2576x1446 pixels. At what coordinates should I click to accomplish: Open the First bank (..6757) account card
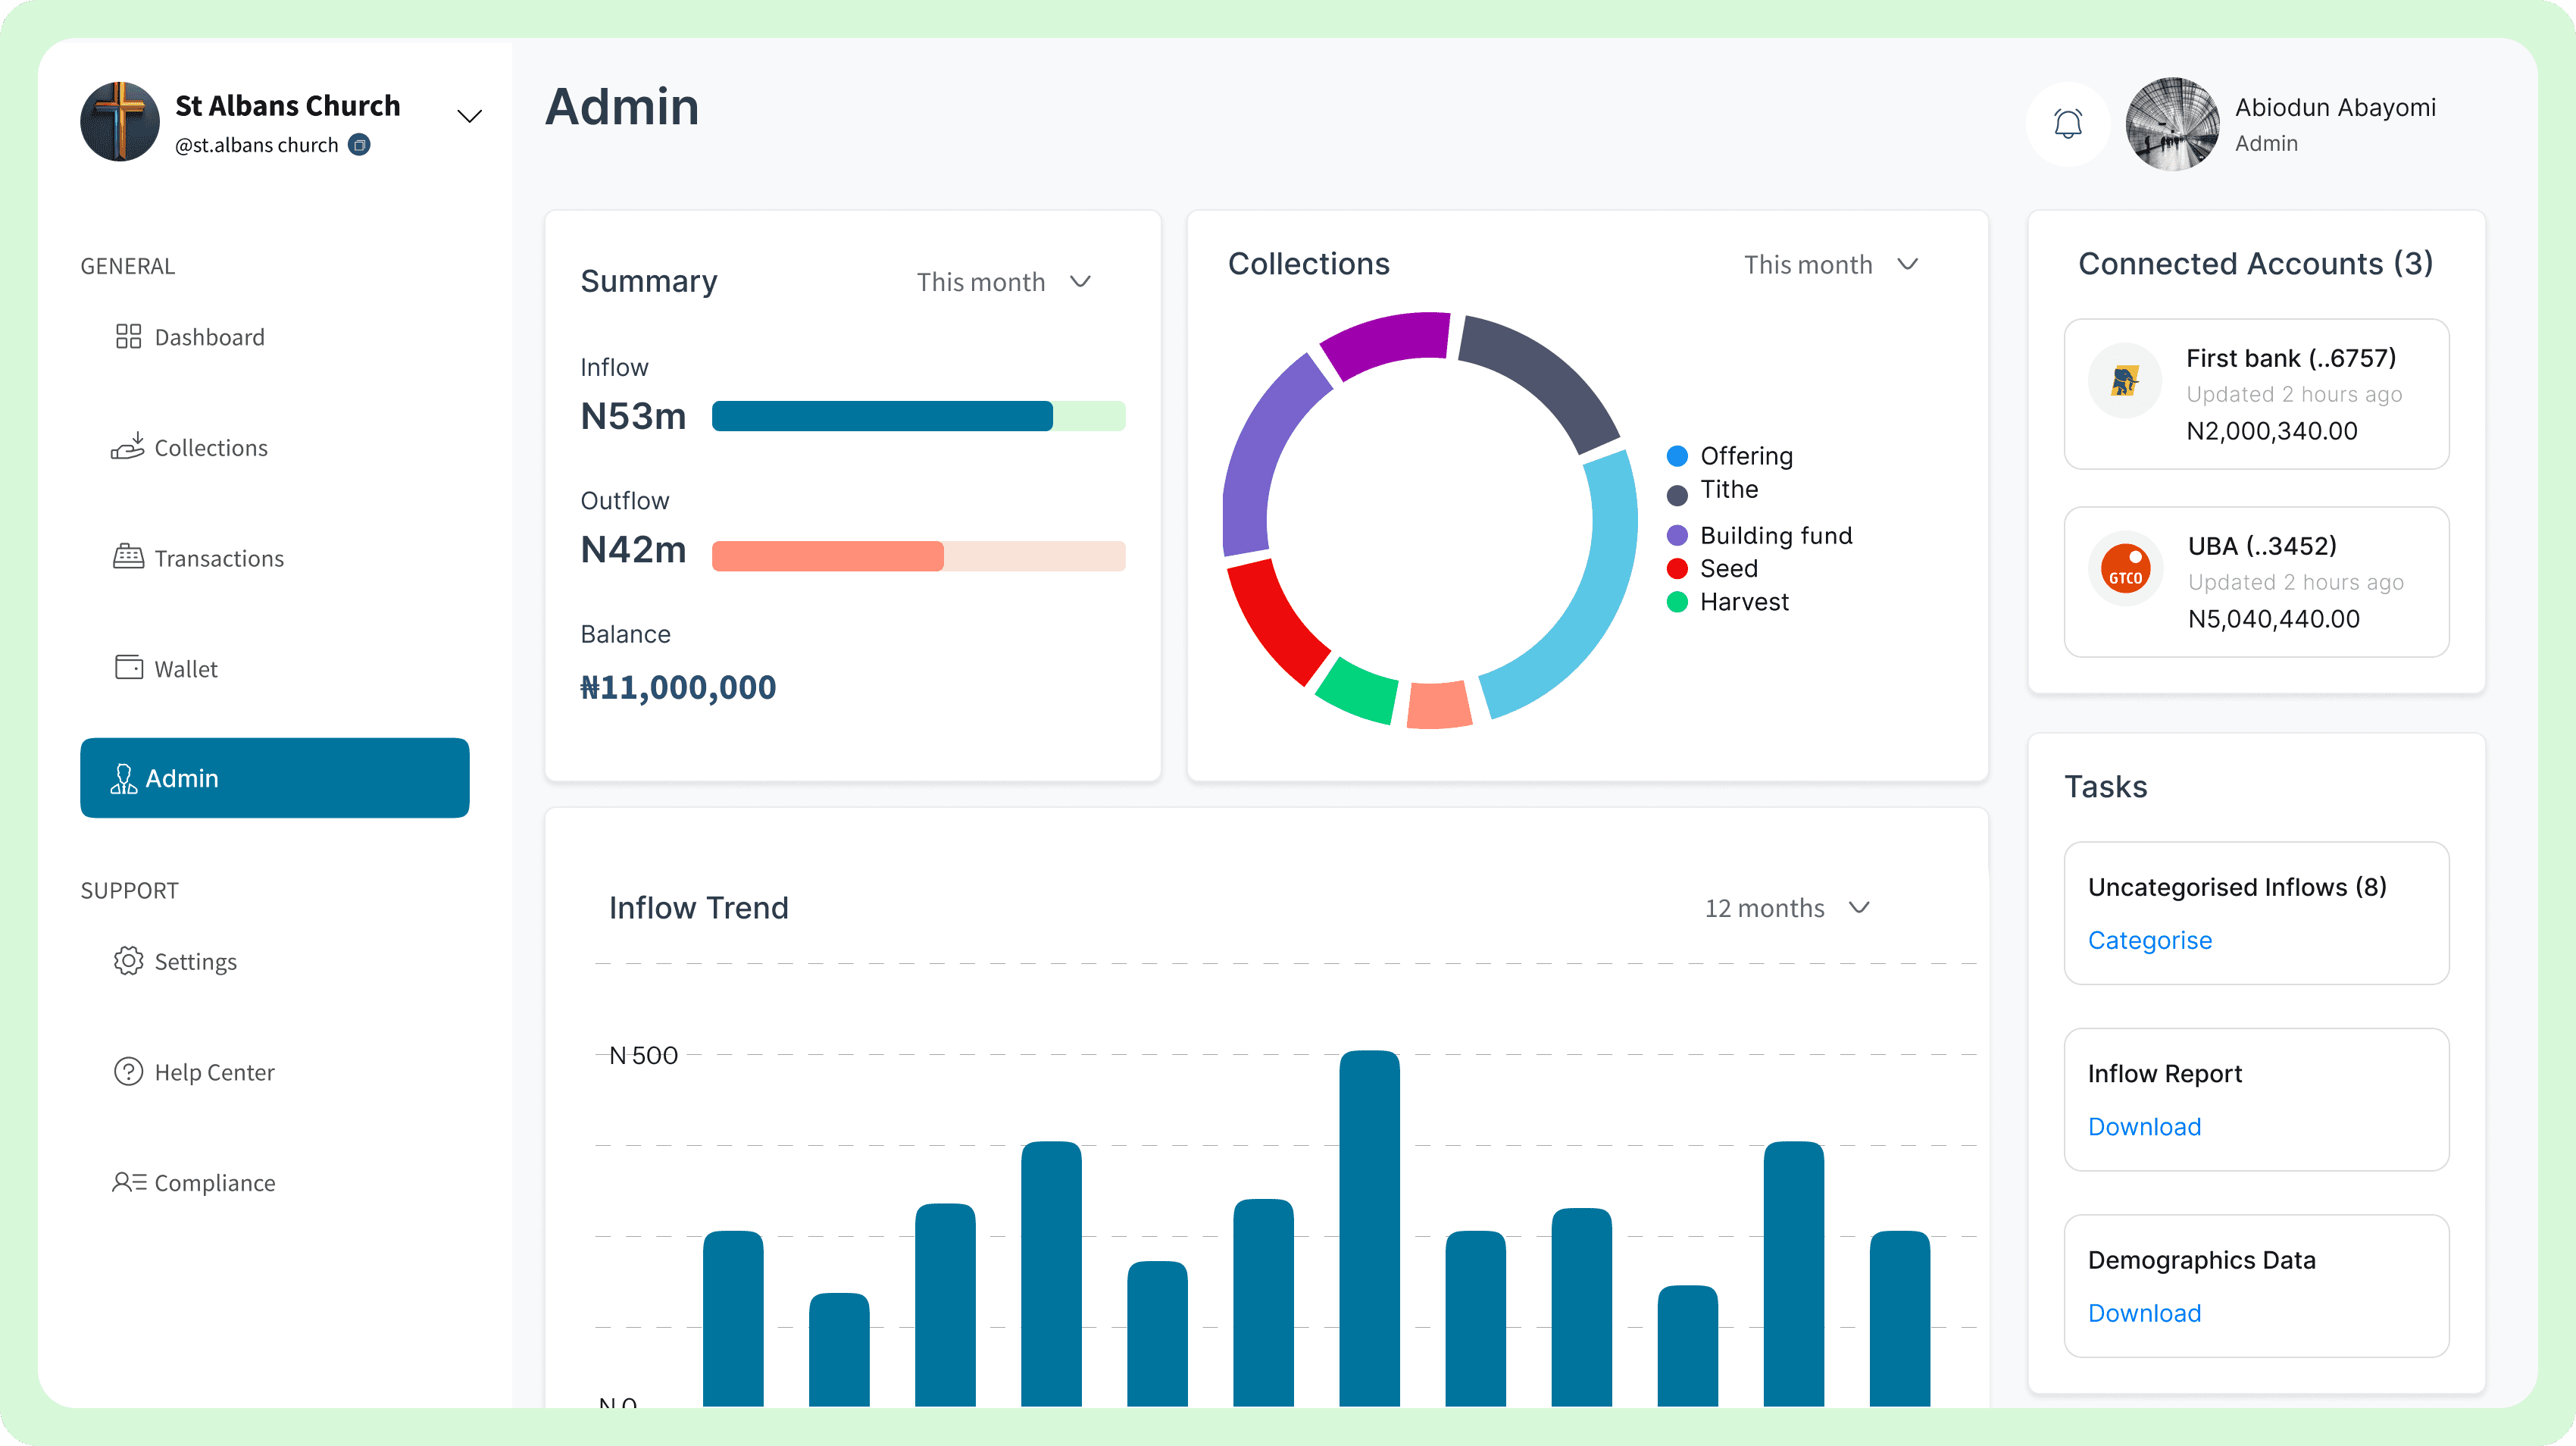click(2256, 394)
